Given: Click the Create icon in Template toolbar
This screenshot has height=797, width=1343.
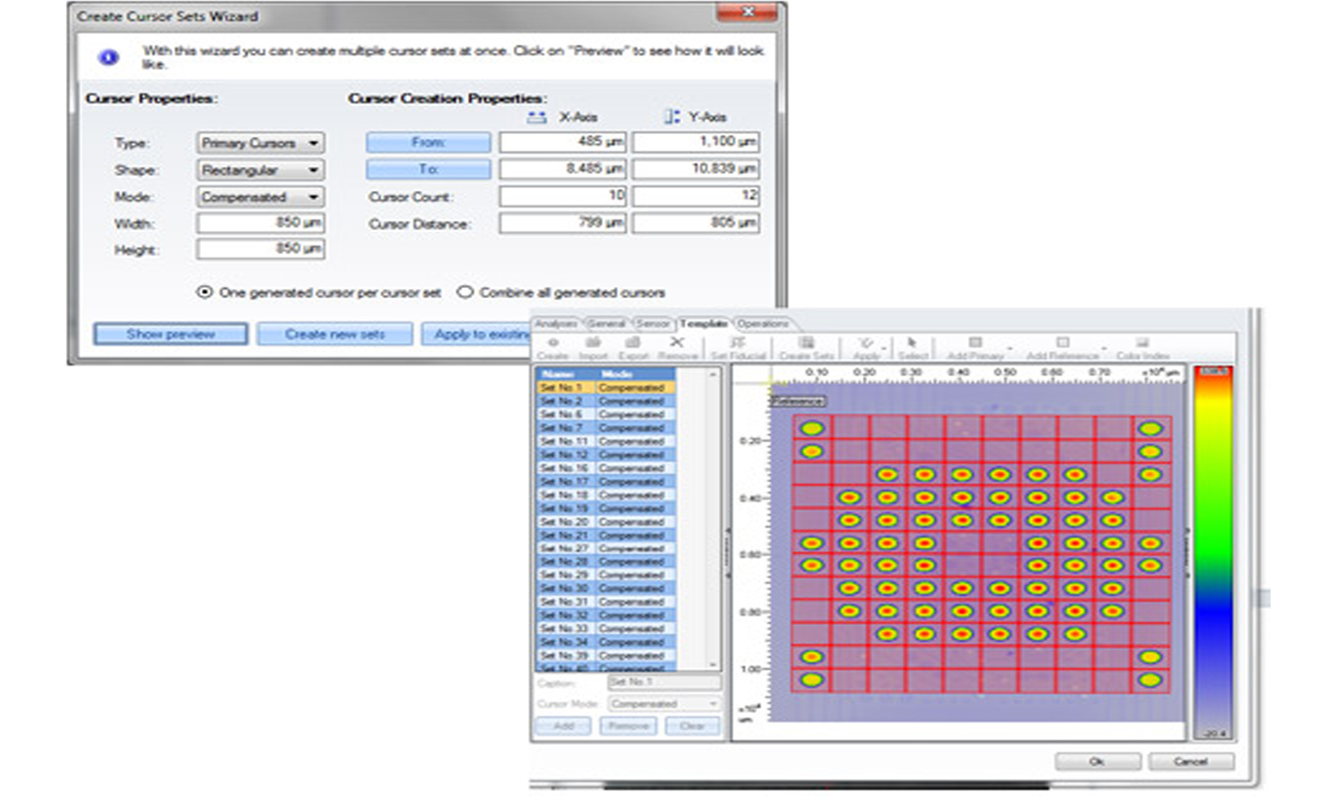Looking at the screenshot, I should click(553, 348).
